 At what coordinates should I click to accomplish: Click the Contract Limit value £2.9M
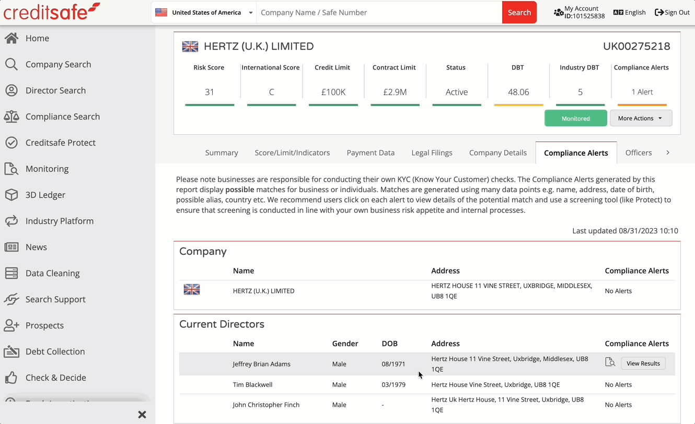(x=395, y=92)
